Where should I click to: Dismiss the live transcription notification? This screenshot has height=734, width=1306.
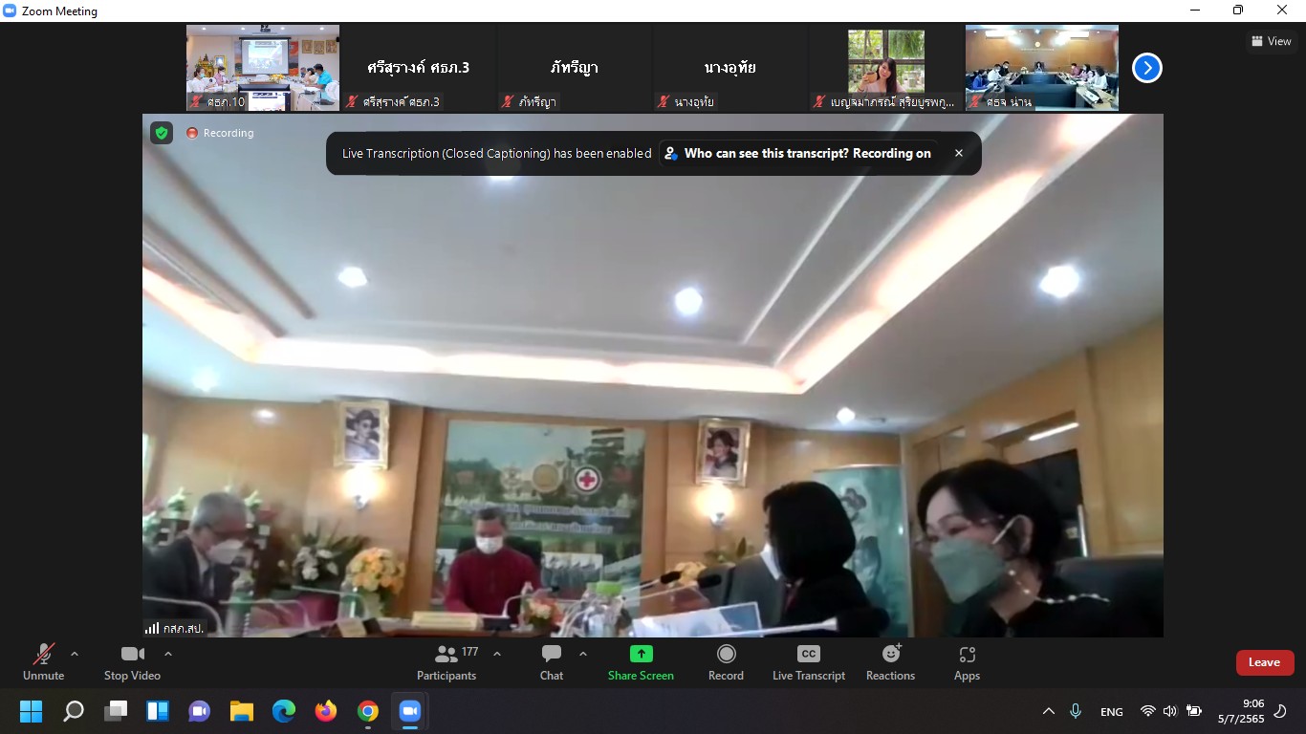coord(959,153)
